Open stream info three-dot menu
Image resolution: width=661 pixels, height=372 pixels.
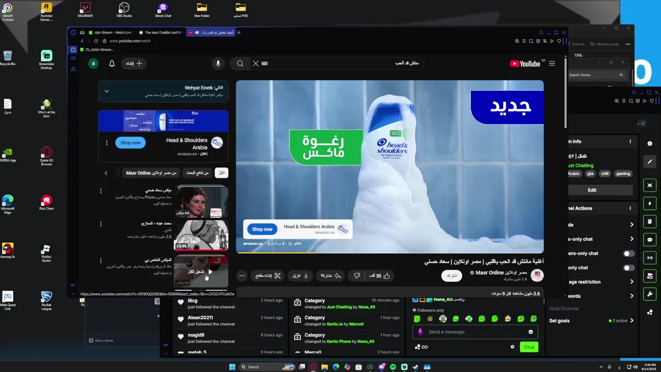pyautogui.click(x=630, y=142)
